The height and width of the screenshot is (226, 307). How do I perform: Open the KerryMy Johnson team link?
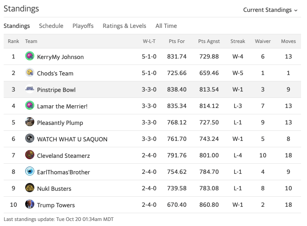(60, 57)
